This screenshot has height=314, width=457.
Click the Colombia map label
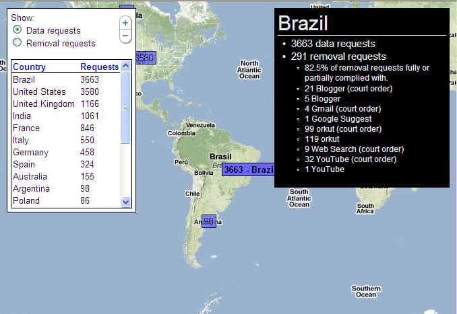181,133
